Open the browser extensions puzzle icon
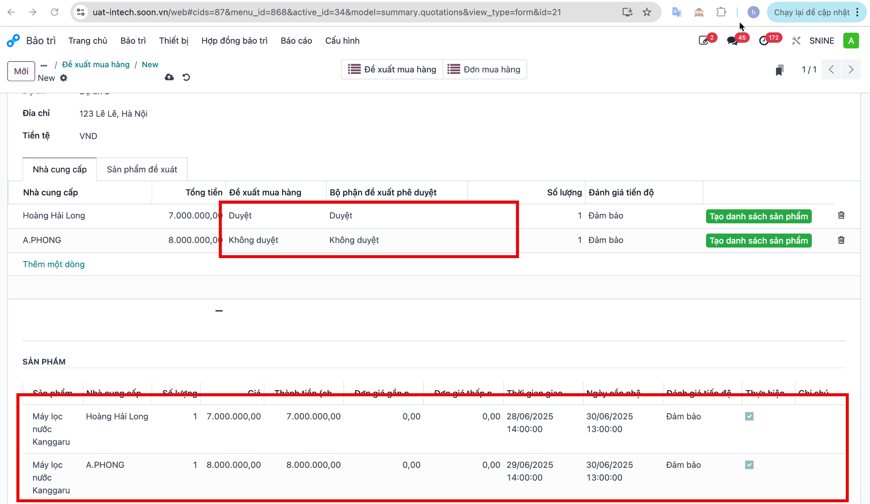870x504 pixels. click(x=721, y=12)
